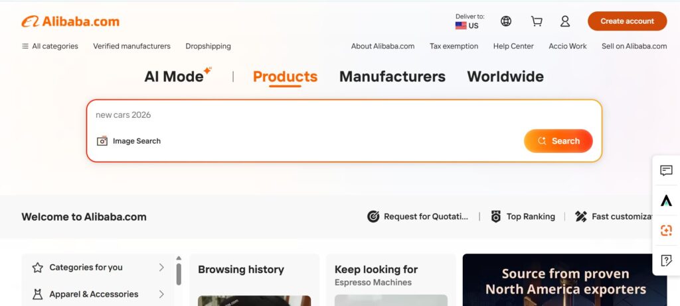Viewport: 680px width, 306px height.
Task: Click the Create account button
Action: tap(627, 21)
